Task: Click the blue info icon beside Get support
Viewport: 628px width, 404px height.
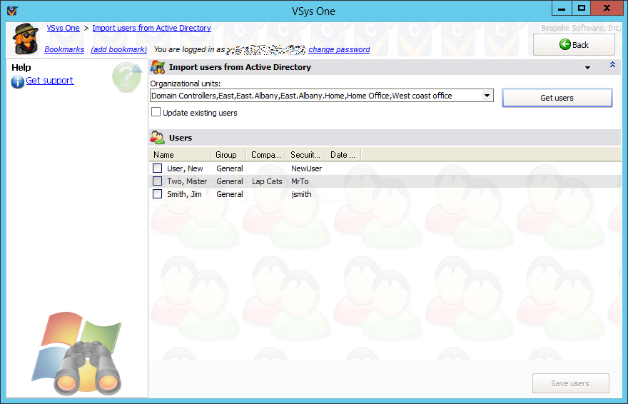Action: tap(18, 81)
